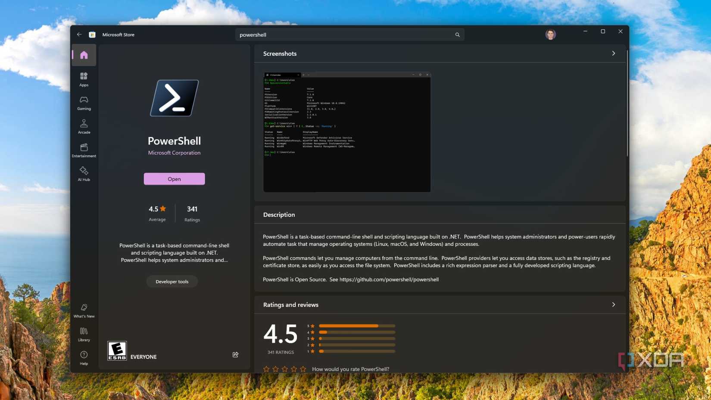711x400 pixels.
Task: Return Home with the house icon
Action: click(x=84, y=55)
